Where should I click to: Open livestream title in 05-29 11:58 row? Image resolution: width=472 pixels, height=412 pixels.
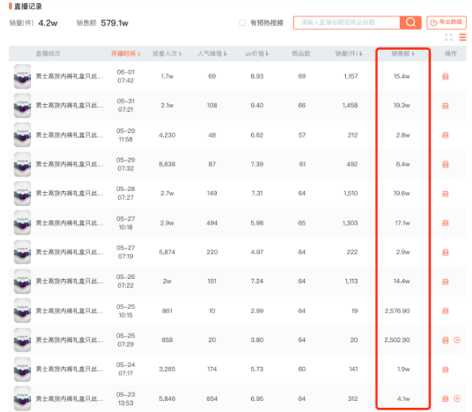pos(69,134)
